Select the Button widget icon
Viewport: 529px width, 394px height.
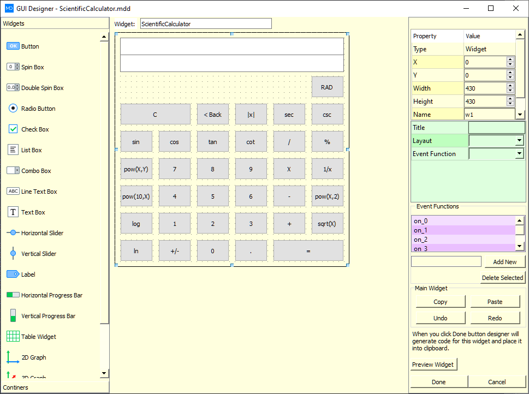[13, 46]
